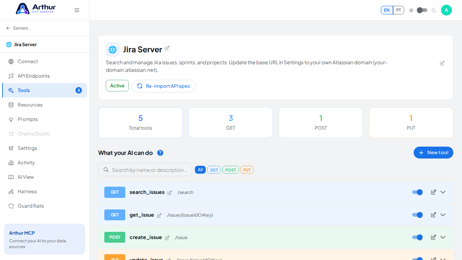
Task: Click the PUT count stat card
Action: pyautogui.click(x=411, y=122)
